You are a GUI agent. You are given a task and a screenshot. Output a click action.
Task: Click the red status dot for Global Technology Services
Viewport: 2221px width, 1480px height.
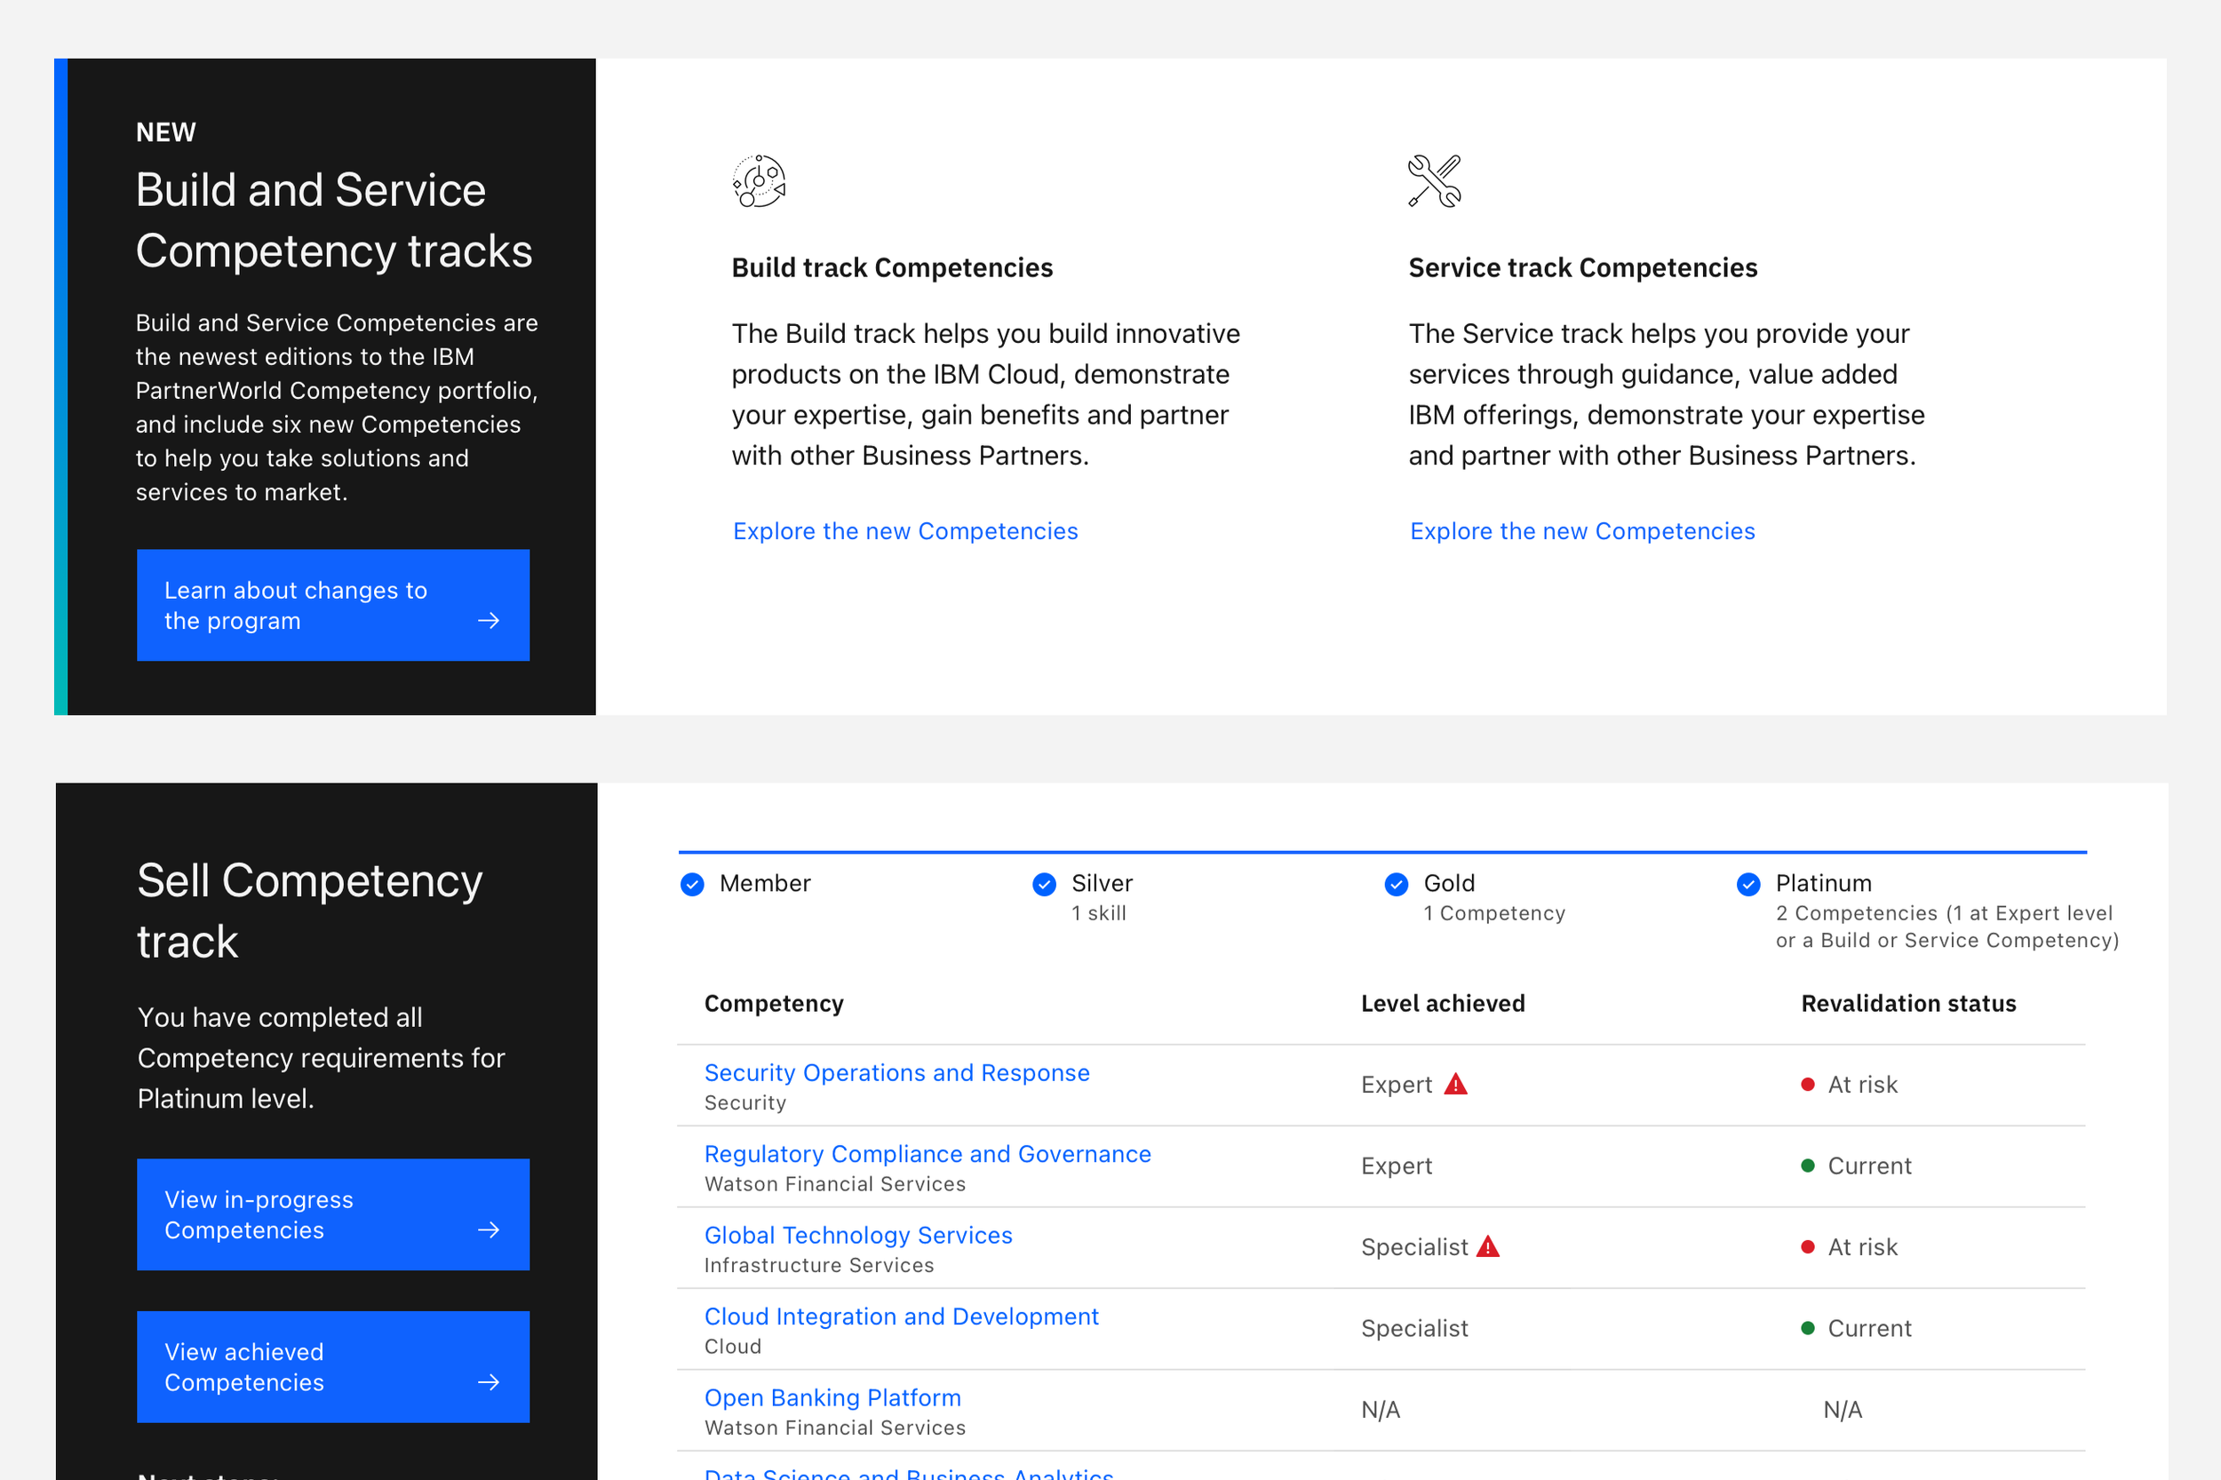(x=1809, y=1247)
